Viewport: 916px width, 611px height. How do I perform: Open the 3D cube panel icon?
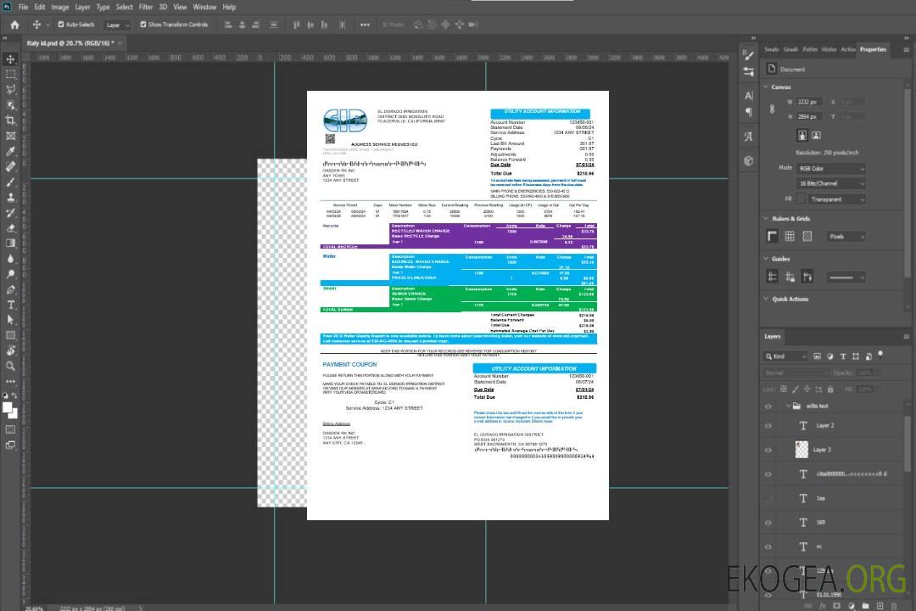click(x=748, y=160)
